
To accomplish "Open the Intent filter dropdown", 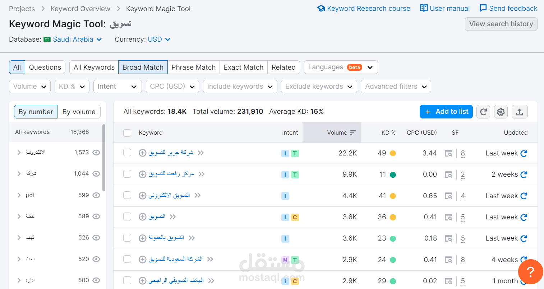I will pos(117,87).
